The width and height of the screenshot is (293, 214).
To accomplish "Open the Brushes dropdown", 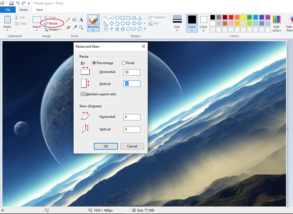I will tap(94, 27).
